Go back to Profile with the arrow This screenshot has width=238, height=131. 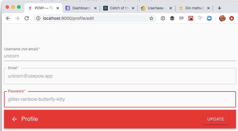(14, 119)
